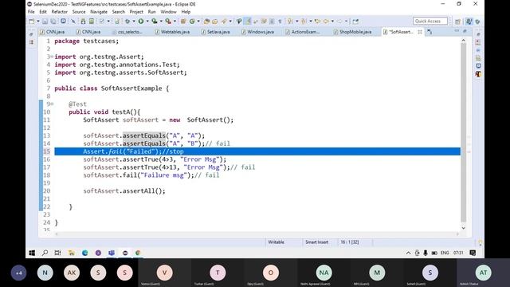Open Task View on the taskbar

pyautogui.click(x=57, y=253)
